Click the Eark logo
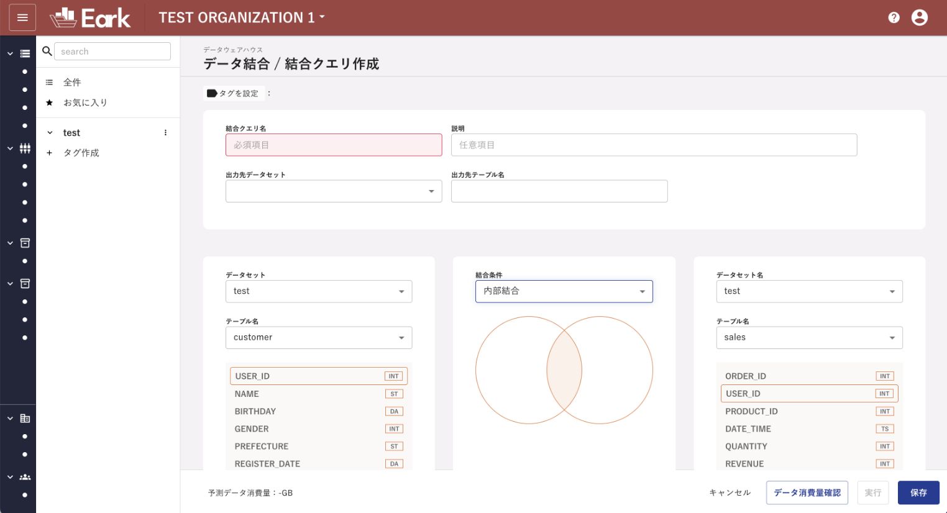The height and width of the screenshot is (513, 947). pyautogui.click(x=90, y=17)
